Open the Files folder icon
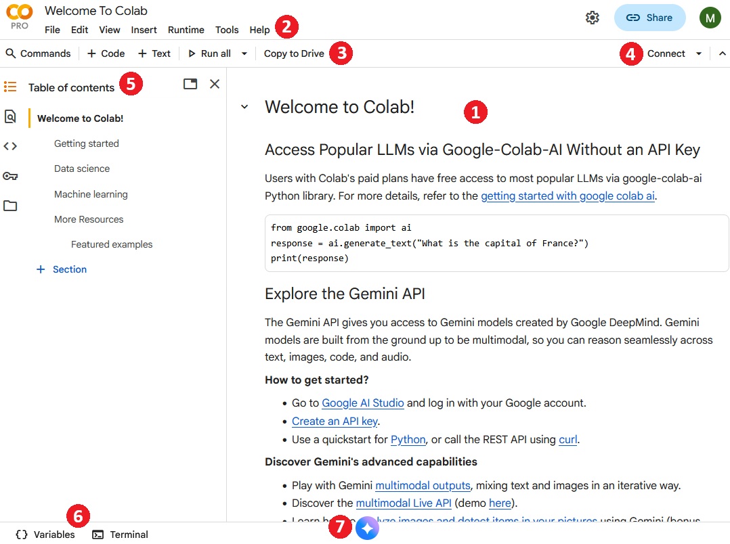 [x=10, y=206]
